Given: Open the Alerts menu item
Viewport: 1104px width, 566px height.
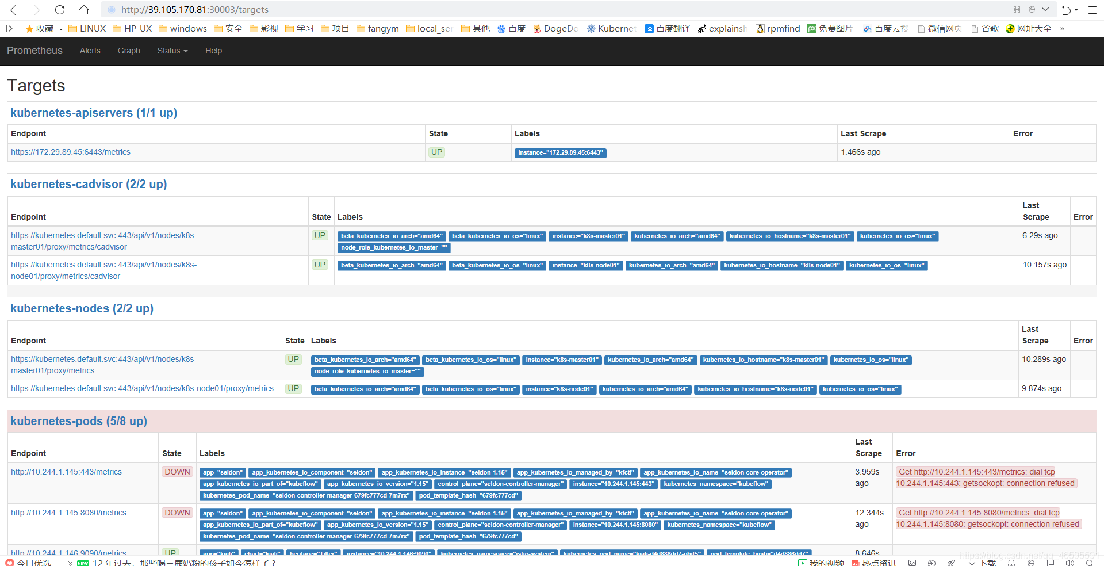Looking at the screenshot, I should tap(90, 51).
